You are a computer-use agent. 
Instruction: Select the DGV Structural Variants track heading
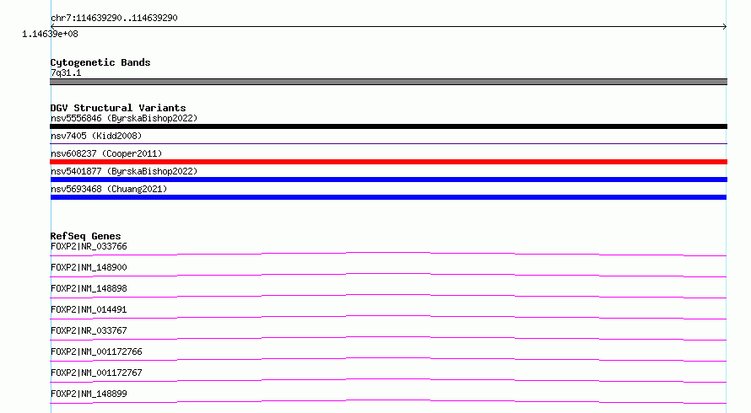118,108
